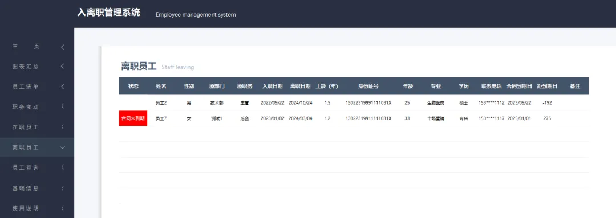The width and height of the screenshot is (616, 218).
Task: Click the 离职员工 page heading
Action: pyautogui.click(x=139, y=66)
